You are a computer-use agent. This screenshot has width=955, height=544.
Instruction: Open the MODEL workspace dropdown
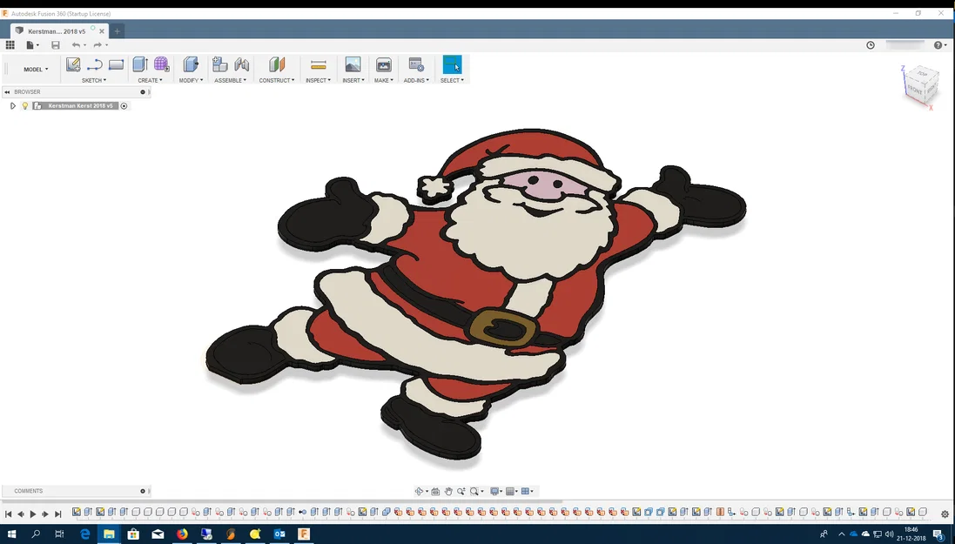click(x=36, y=70)
